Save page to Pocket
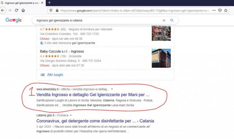The image size is (234, 139). tap(220, 10)
